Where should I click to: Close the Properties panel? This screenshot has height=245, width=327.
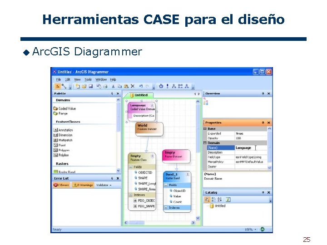(268, 122)
